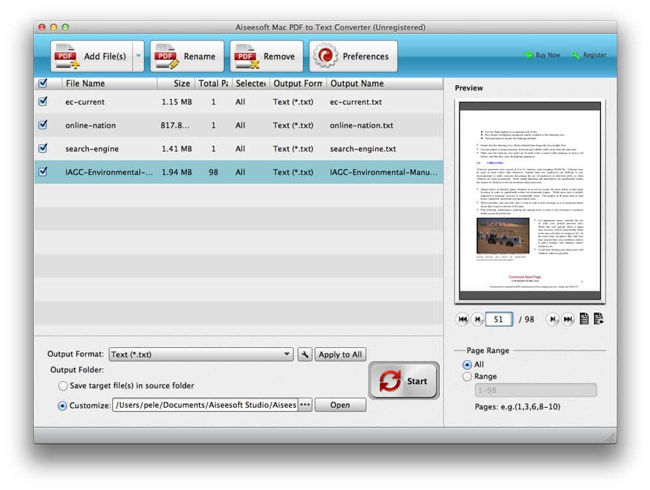Screen dimensions: 650x490
Task: Sort by the Size column header
Action: (x=176, y=84)
